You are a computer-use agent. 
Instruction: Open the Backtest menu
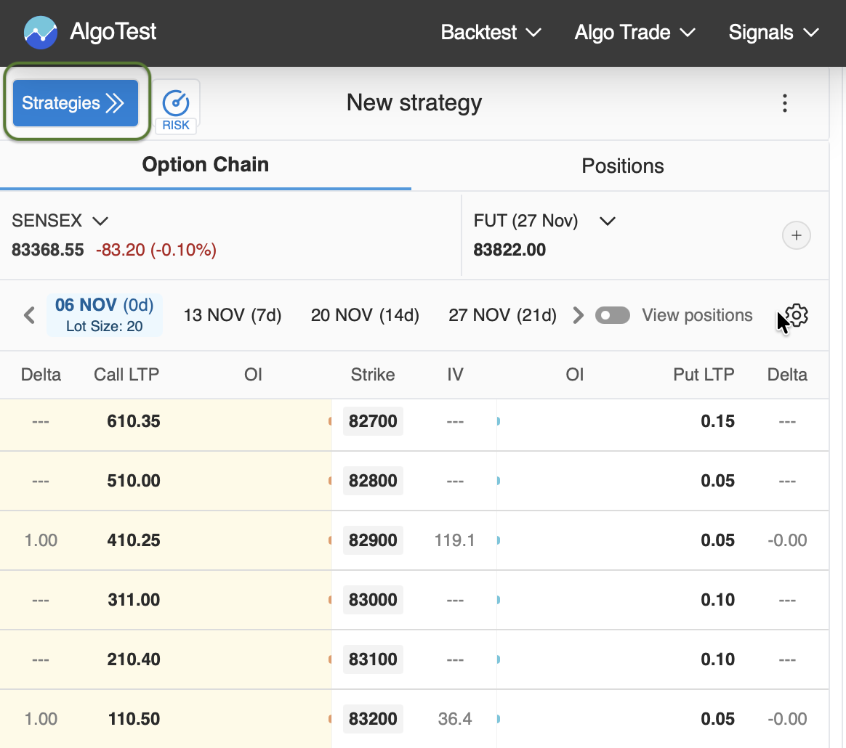pyautogui.click(x=491, y=33)
